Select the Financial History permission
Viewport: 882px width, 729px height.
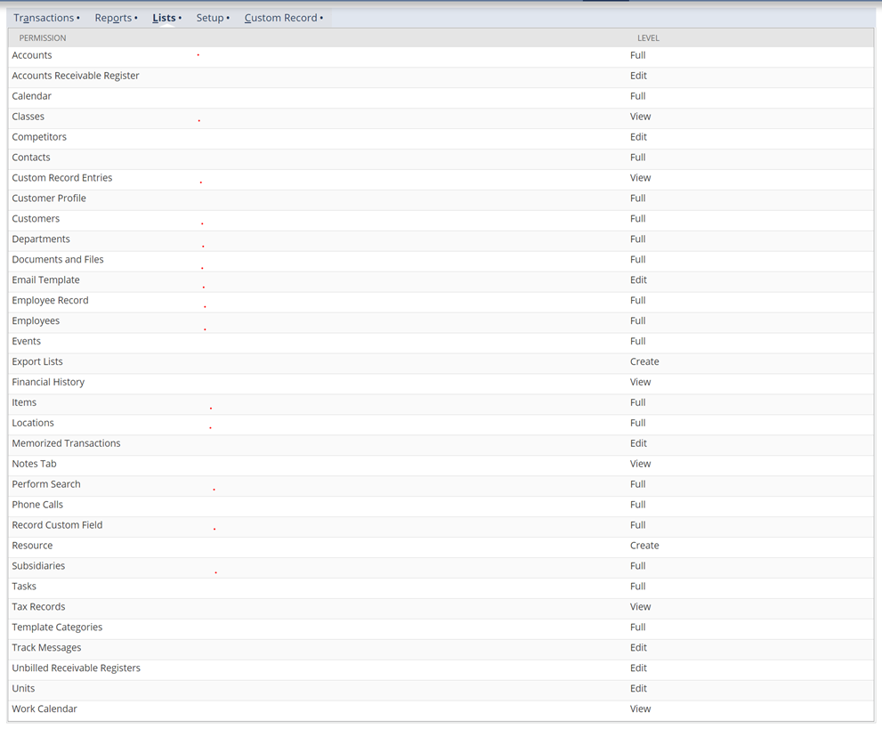pos(48,382)
